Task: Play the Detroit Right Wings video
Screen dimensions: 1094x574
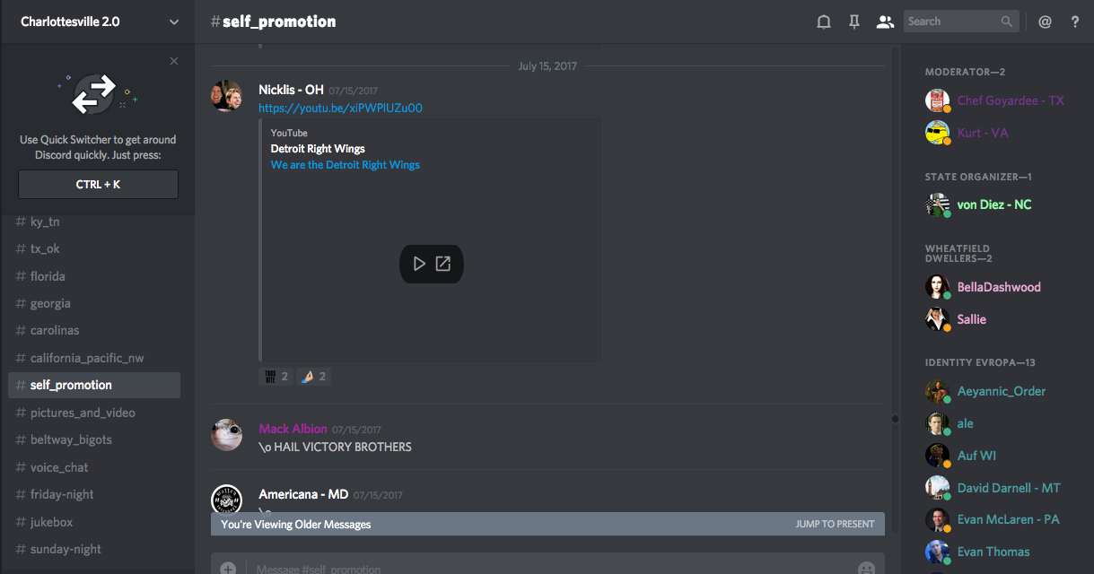Action: (419, 264)
